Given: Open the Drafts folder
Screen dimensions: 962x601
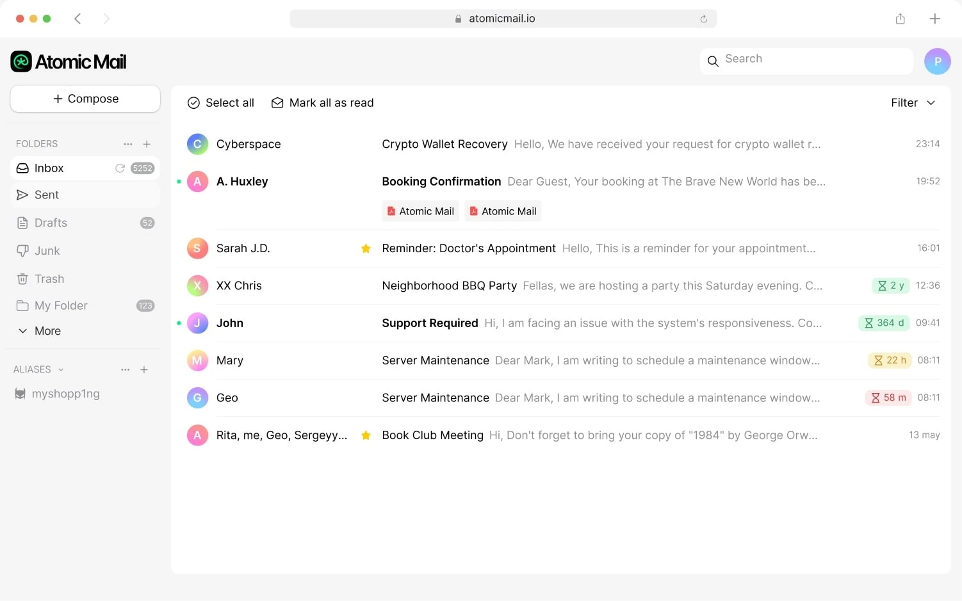Looking at the screenshot, I should (x=85, y=223).
